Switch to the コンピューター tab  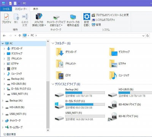pos(21,9)
